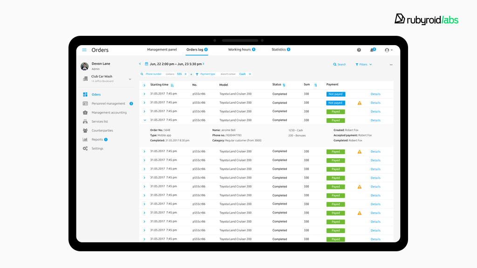Open the help question mark icon
This screenshot has width=477, height=268.
359,50
